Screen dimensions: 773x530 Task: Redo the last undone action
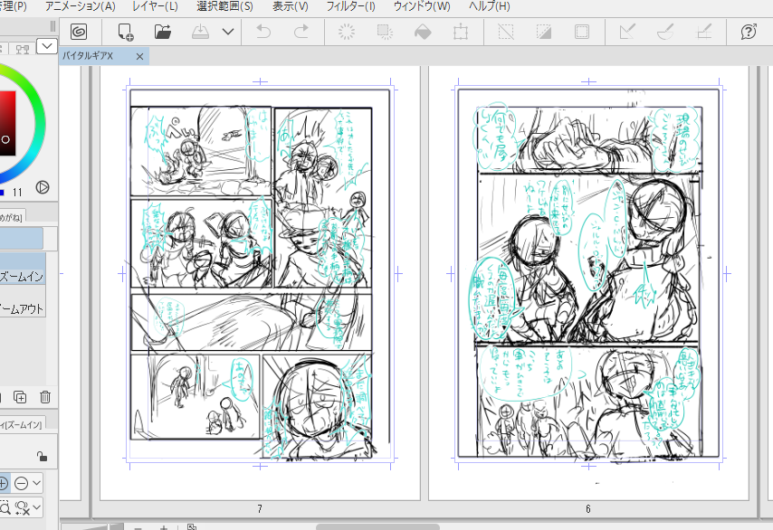point(301,32)
